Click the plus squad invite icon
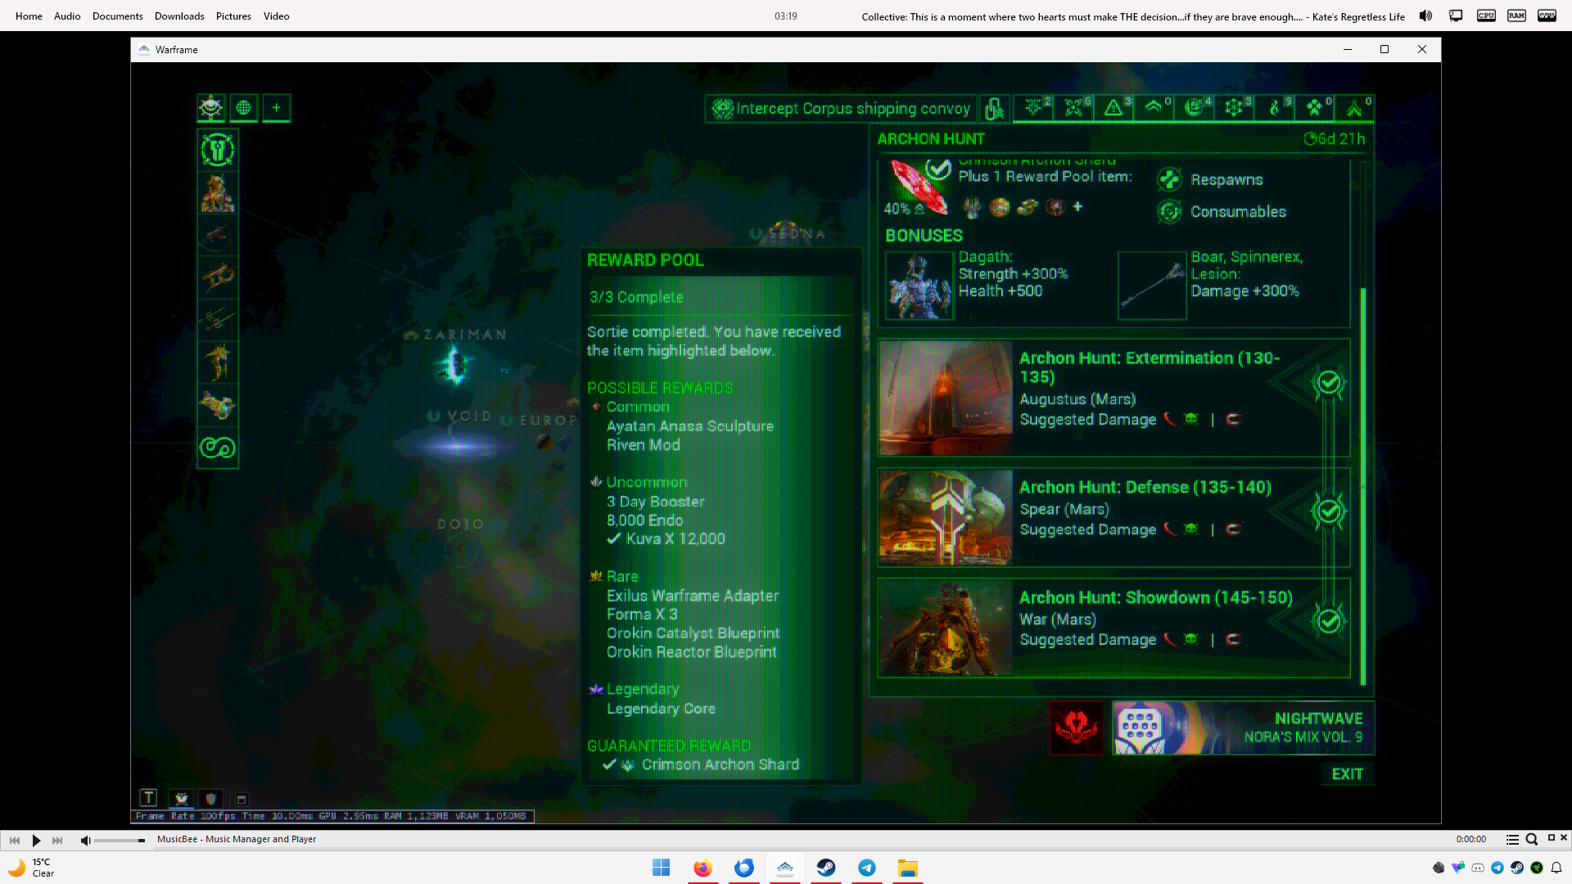 [277, 108]
